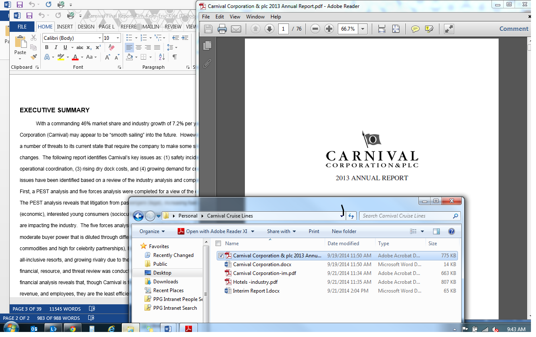
Task: Toggle the Explorer preview pane button
Action: tap(436, 231)
